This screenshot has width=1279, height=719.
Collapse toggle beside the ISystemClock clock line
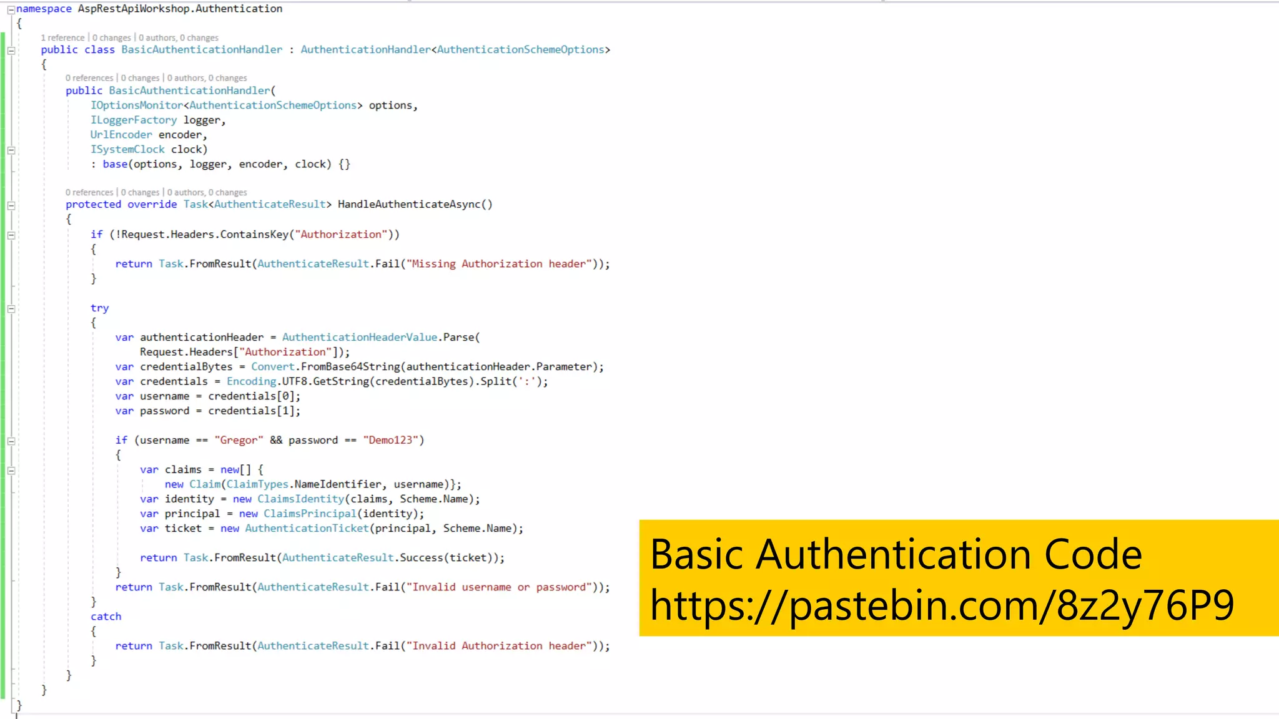(11, 150)
